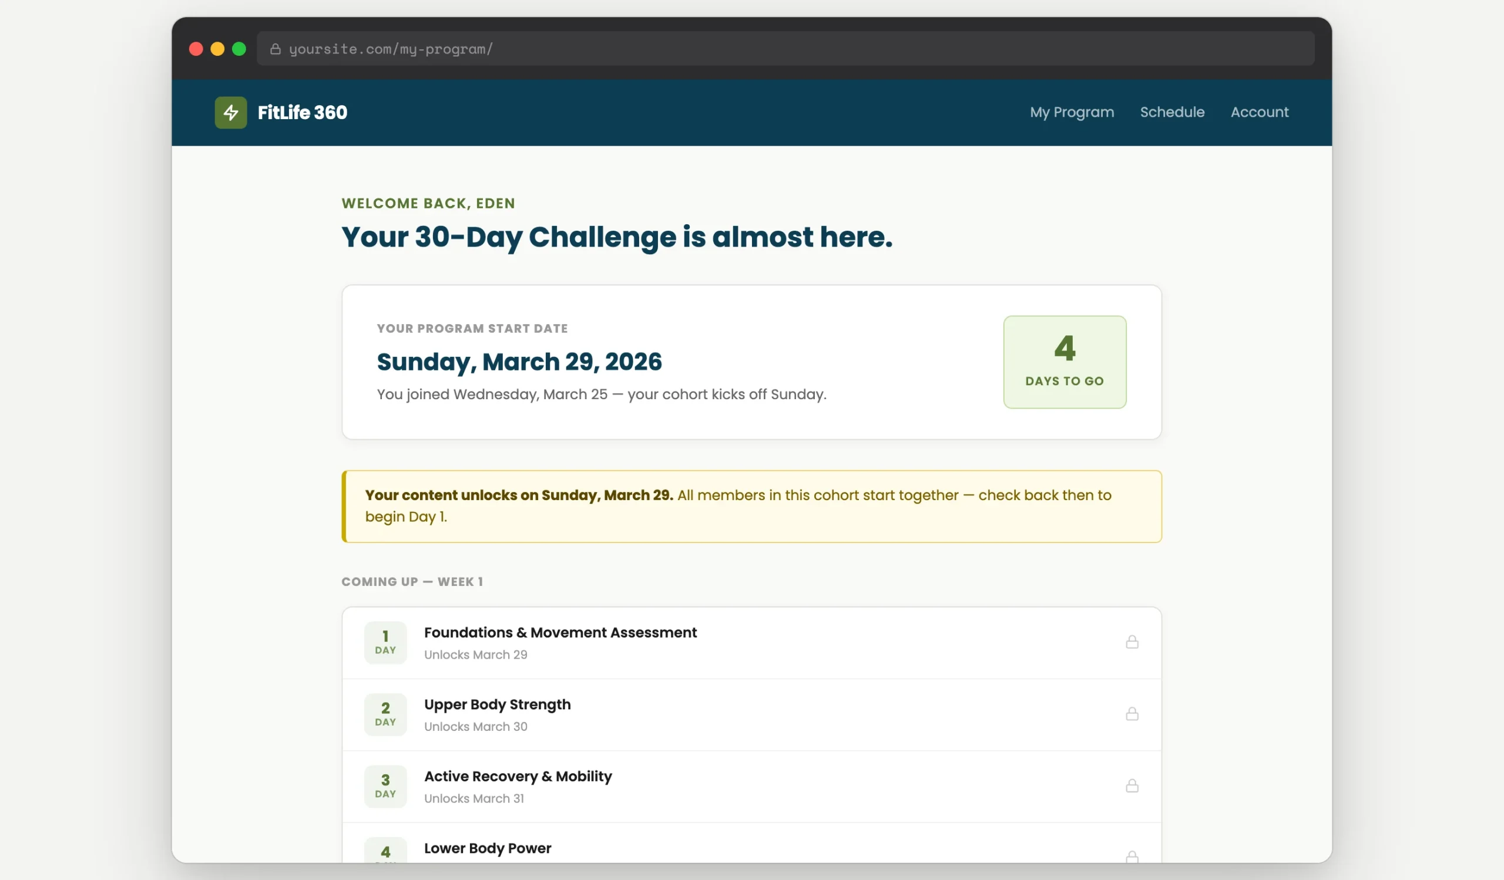Click the FitLife 360 lightning bolt logo
The image size is (1504, 880).
(230, 113)
